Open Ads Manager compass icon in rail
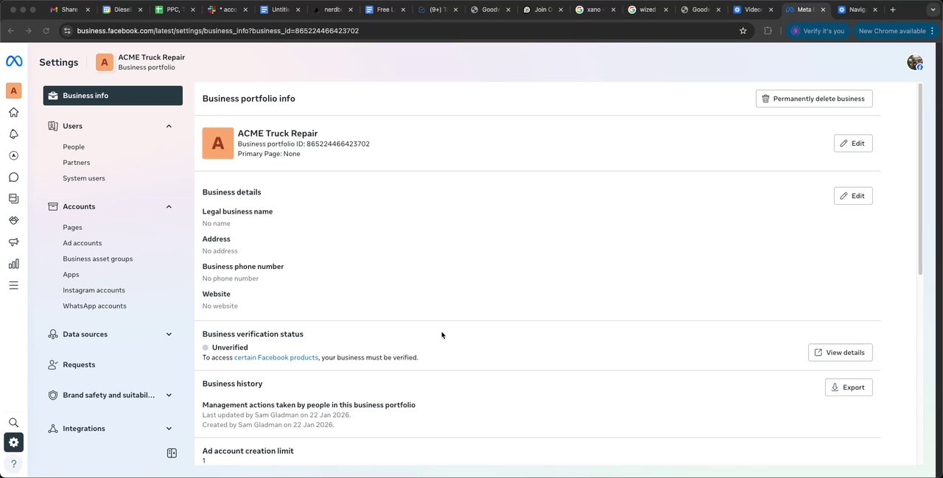 click(13, 156)
